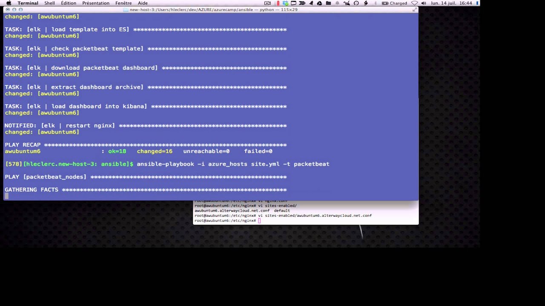The height and width of the screenshot is (306, 545).
Task: Click 'check packetbeat template' task line
Action: (x=146, y=49)
